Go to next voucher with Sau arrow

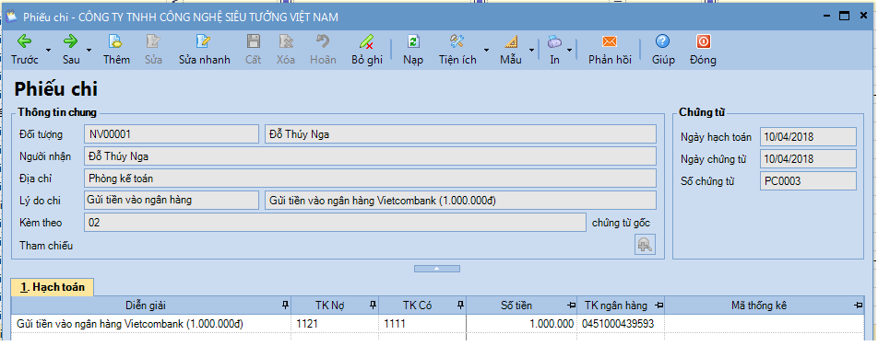click(70, 49)
